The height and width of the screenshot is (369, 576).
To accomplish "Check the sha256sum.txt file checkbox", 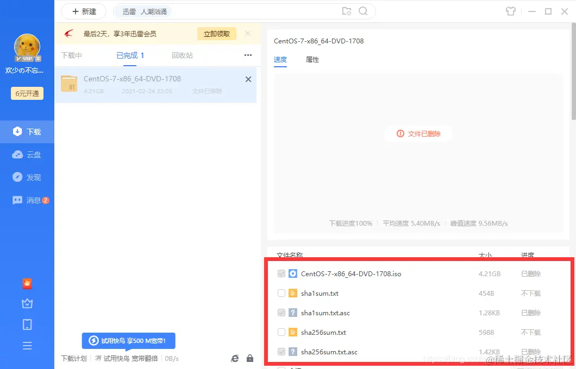I will (x=281, y=332).
